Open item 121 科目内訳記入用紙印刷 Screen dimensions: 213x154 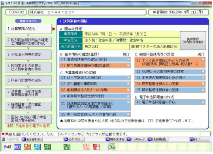point(95,78)
